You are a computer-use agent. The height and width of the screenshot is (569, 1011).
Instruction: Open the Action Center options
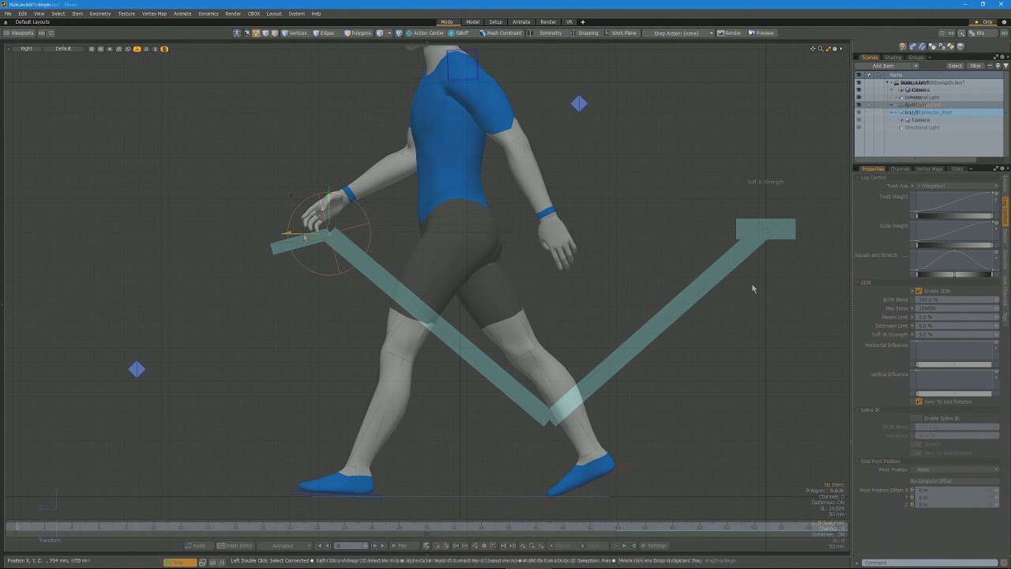(425, 33)
